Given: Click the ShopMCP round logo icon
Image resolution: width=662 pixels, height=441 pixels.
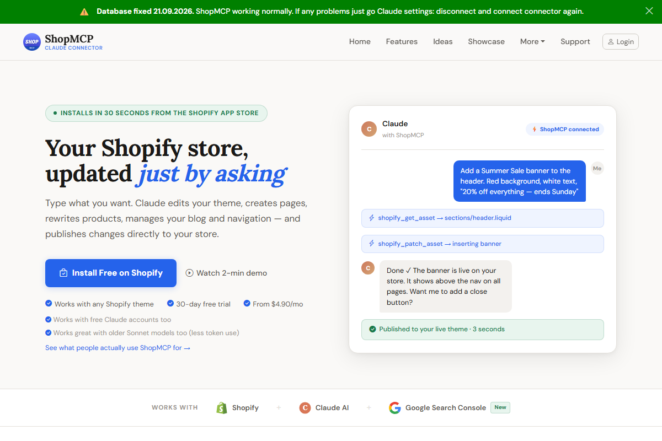Looking at the screenshot, I should [32, 41].
